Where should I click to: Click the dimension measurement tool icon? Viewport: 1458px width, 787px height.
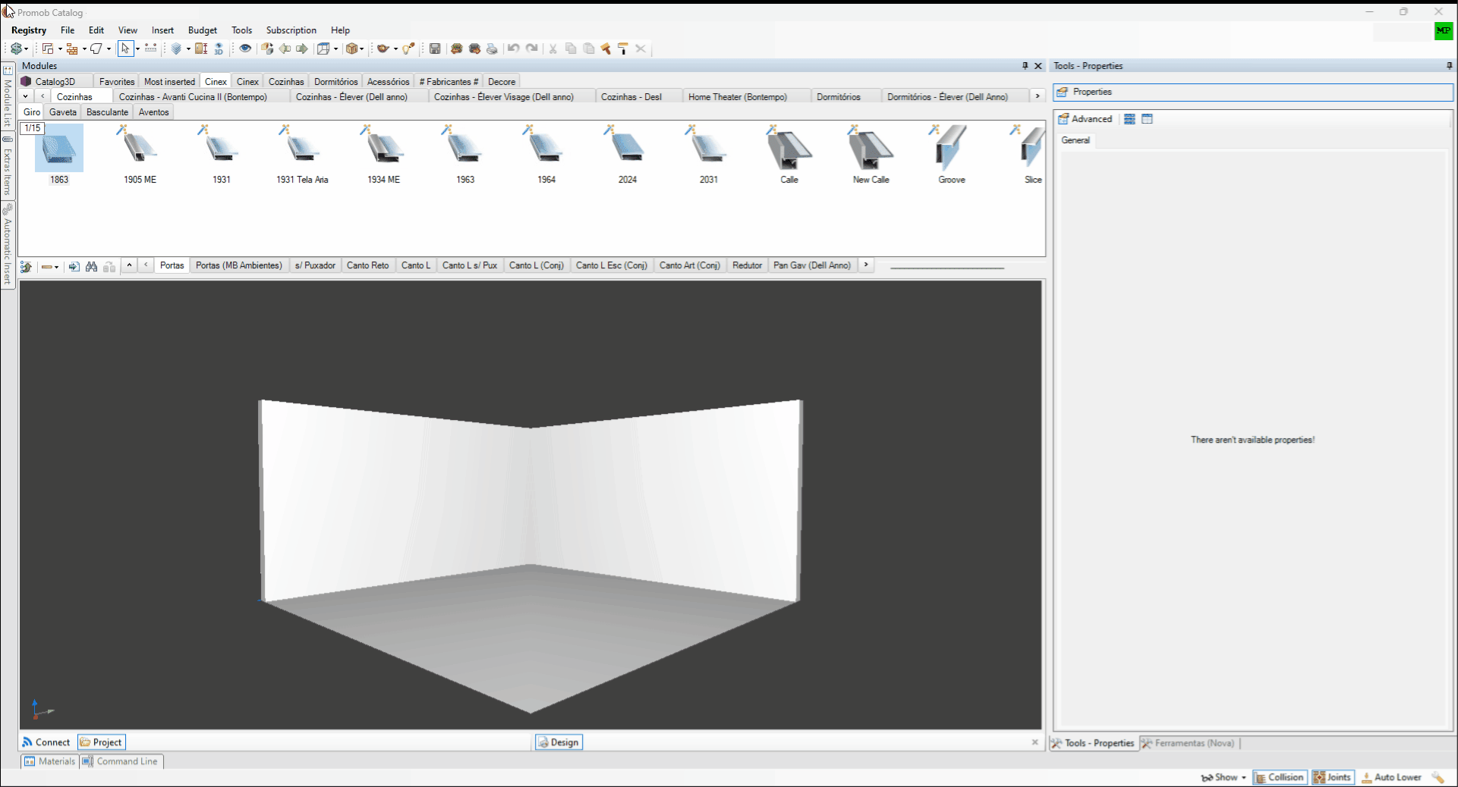point(150,49)
